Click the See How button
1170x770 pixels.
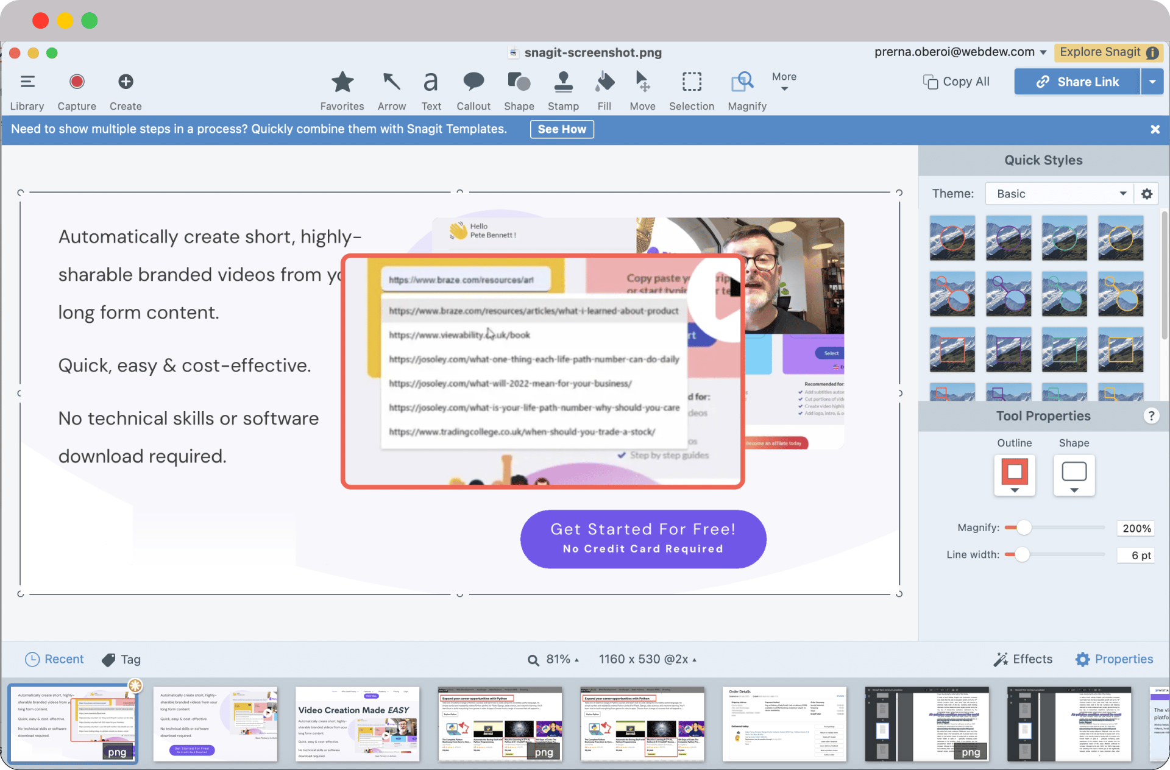click(561, 129)
